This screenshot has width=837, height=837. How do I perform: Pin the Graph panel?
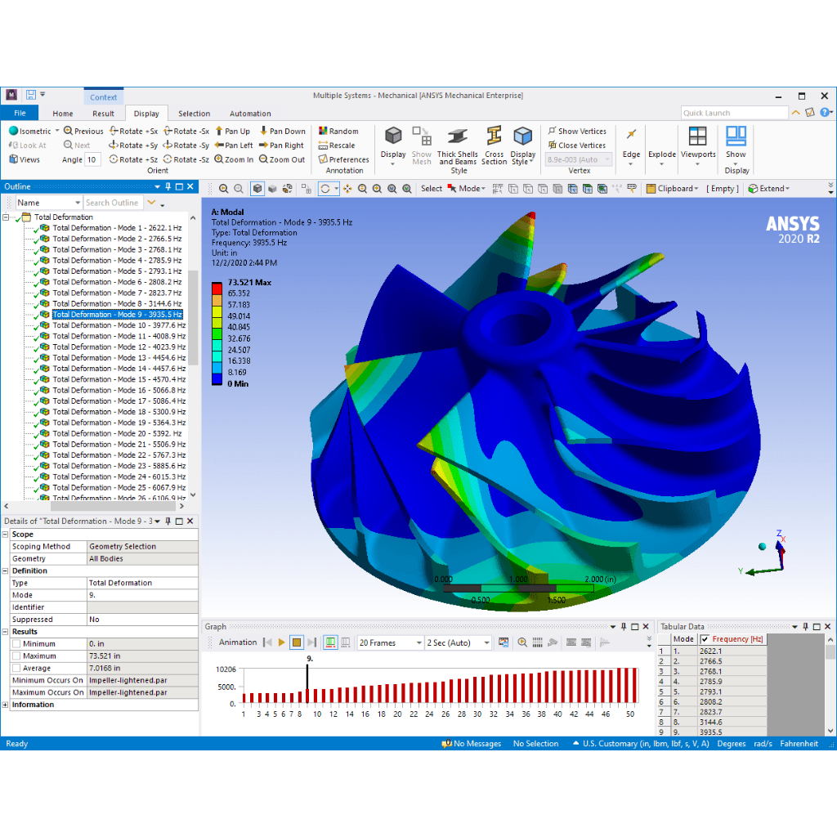(624, 626)
